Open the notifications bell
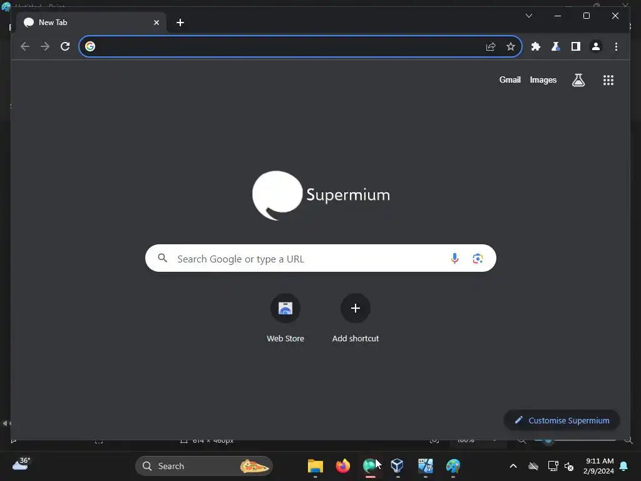The image size is (641, 481). click(x=624, y=466)
